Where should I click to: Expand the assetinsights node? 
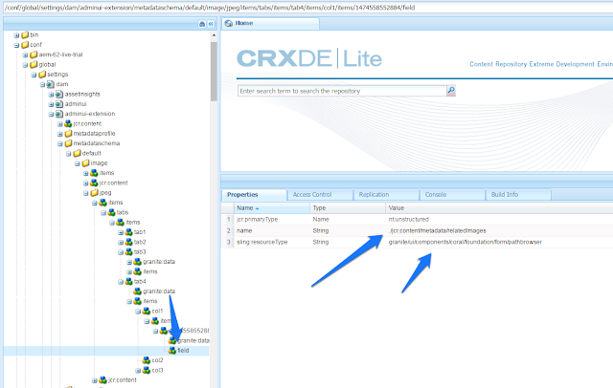51,95
